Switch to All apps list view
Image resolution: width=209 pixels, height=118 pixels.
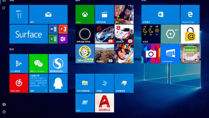pos(4,8)
